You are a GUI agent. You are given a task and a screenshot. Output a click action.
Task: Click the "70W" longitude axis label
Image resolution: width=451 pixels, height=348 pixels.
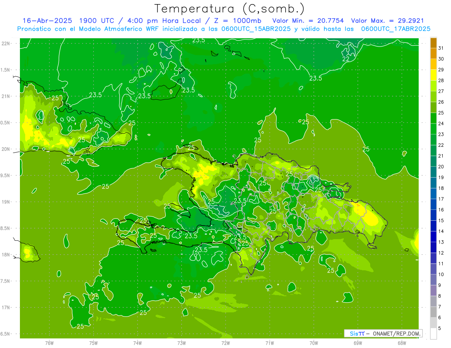coord(314,343)
